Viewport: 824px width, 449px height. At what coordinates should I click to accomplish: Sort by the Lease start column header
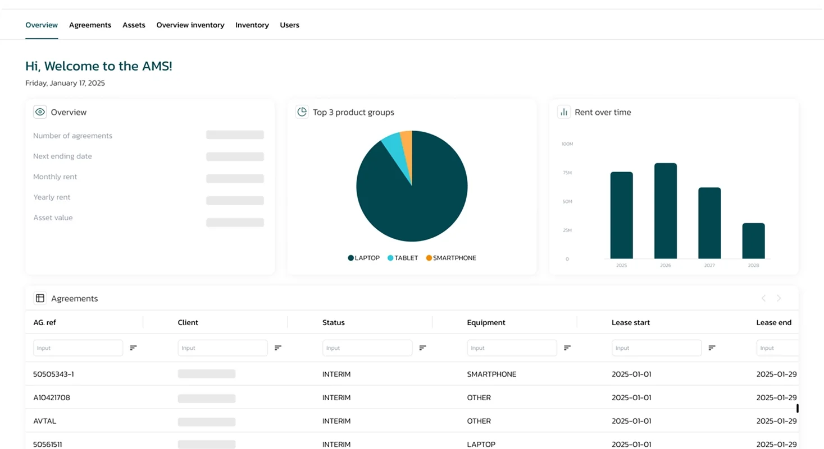pos(631,322)
